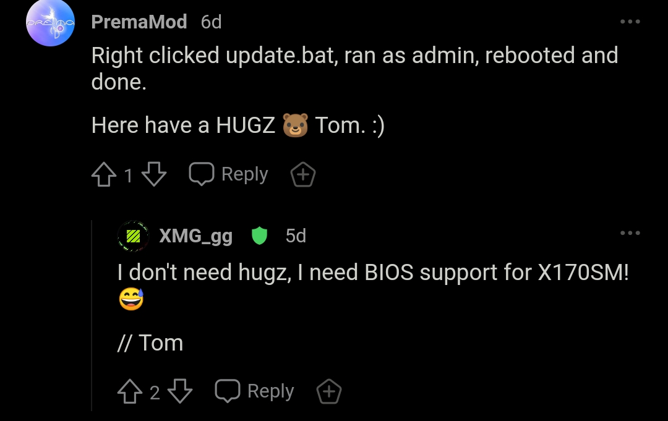Click the 5d timestamp on XMG_gg's reply
The width and height of the screenshot is (668, 421).
296,236
